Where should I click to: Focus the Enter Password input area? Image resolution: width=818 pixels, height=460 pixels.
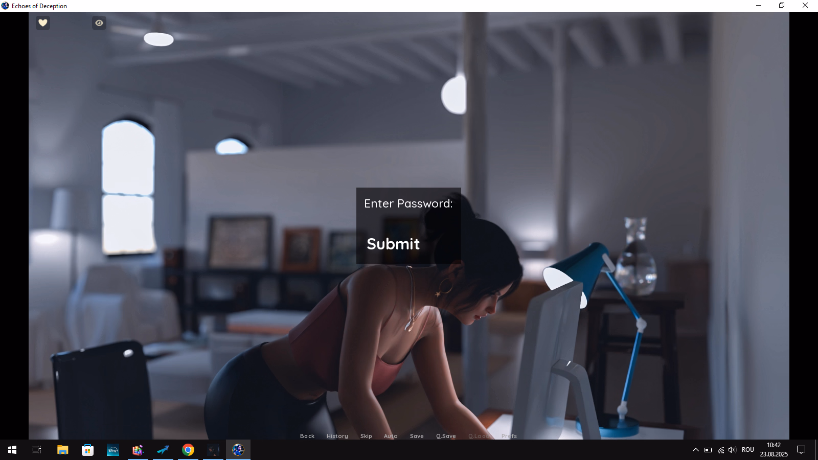pyautogui.click(x=408, y=223)
